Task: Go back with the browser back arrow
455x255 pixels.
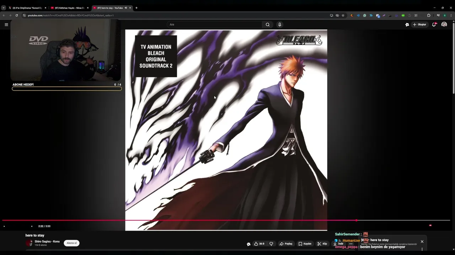Action: click(x=4, y=15)
